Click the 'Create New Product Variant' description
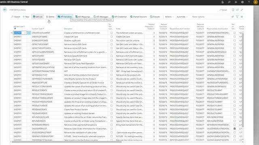Screen dimensions: 259x145 coord(76,110)
